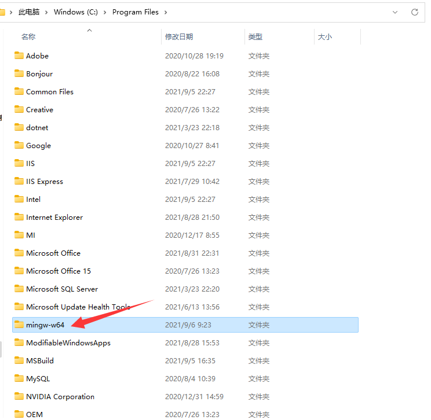This screenshot has width=431, height=420.
Task: Select the MSBuild folder name
Action: (40, 361)
